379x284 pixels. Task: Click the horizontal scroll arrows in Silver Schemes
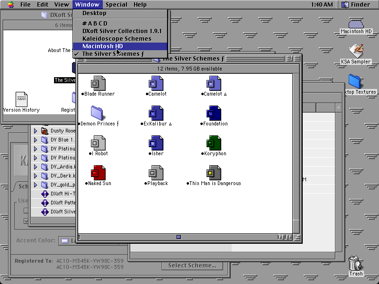285,237
